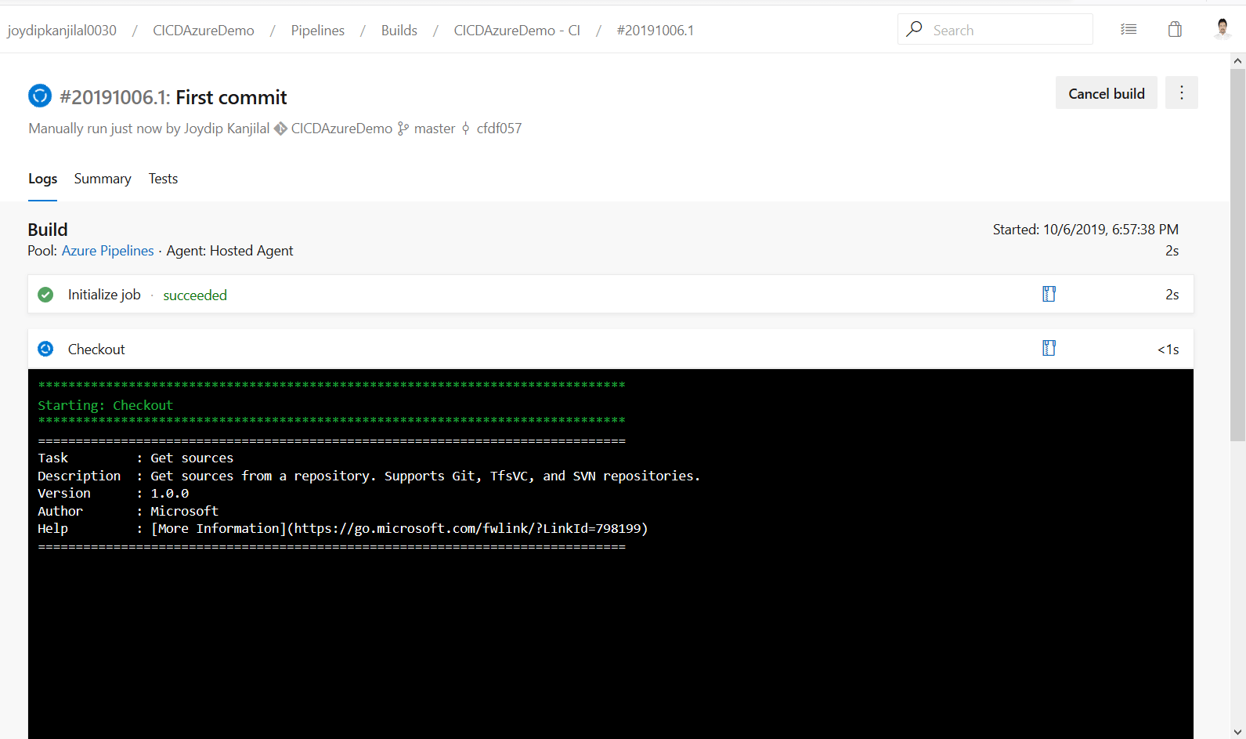Click the scrollbar down arrow
1246x739 pixels.
(1237, 732)
